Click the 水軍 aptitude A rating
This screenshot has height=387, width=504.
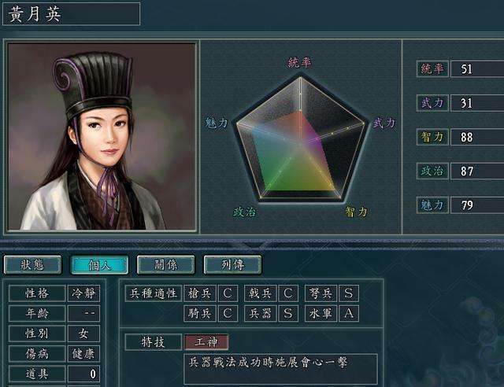pos(349,313)
